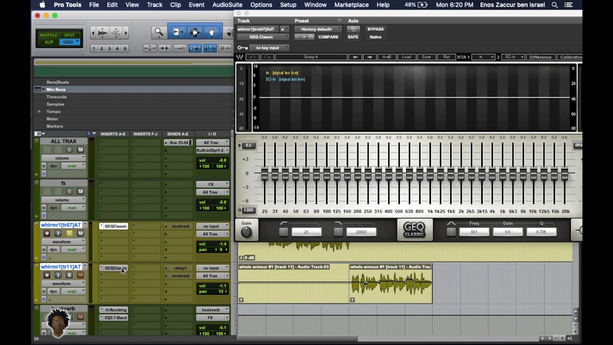This screenshot has width=613, height=345.
Task: Click the preset copy settings icon
Action: [311, 37]
